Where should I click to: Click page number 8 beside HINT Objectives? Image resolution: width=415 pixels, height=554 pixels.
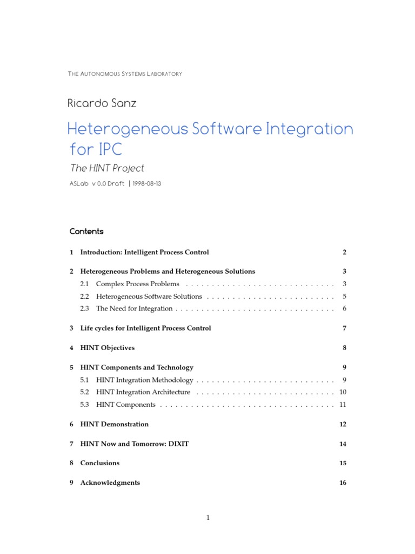coord(344,348)
